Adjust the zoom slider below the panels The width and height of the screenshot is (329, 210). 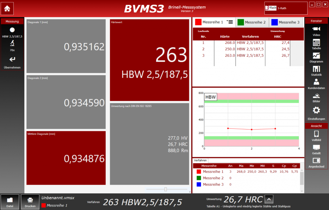point(165,189)
